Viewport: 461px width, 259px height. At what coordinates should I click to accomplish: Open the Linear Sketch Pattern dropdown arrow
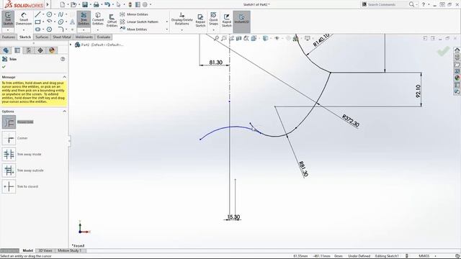coord(167,22)
